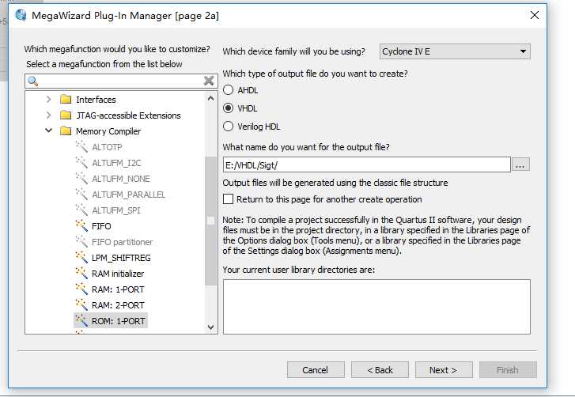This screenshot has height=397, width=575.
Task: Select ALTUFM_PARALLEL entry
Action: click(128, 195)
